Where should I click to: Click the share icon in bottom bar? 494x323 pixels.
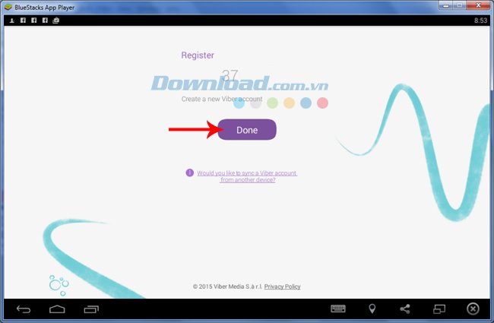(x=405, y=309)
